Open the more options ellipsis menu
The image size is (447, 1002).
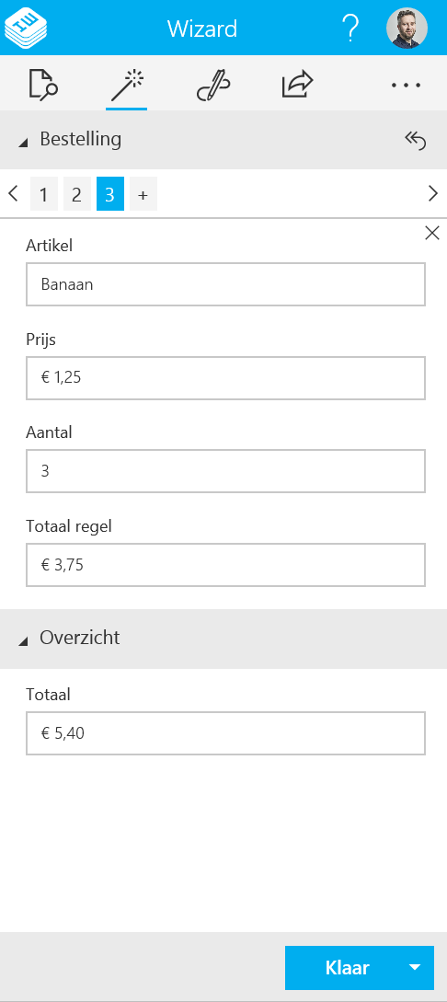(407, 85)
